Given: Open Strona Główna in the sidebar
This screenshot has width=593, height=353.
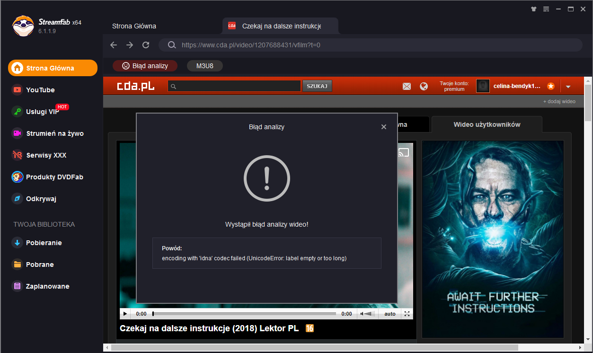Looking at the screenshot, I should pos(53,68).
